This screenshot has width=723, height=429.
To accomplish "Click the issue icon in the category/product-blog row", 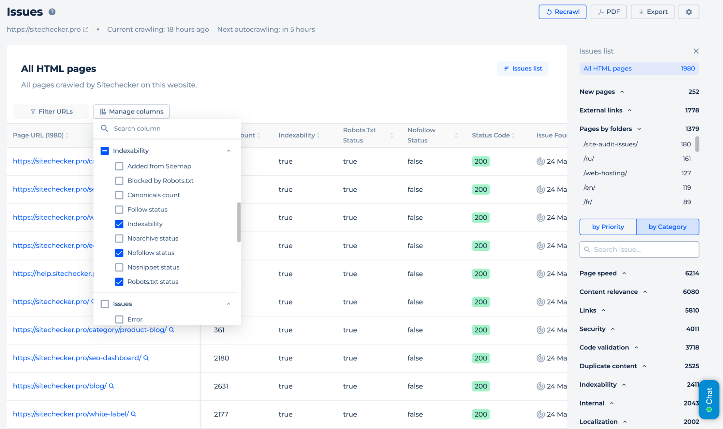I will point(540,330).
